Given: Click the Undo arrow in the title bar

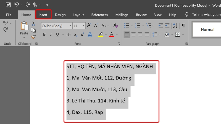Looking at the screenshot, I should [17, 5].
